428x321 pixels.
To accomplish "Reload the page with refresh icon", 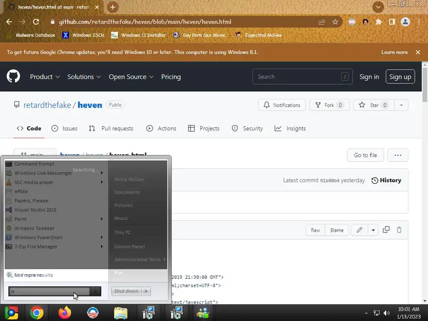I will click(36, 22).
